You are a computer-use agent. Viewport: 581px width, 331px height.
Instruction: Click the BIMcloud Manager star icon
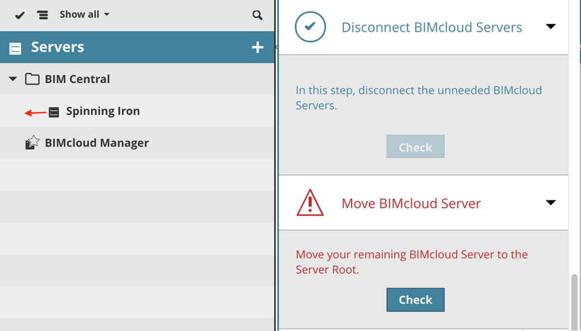click(32, 143)
